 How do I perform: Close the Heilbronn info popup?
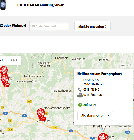click(128, 73)
